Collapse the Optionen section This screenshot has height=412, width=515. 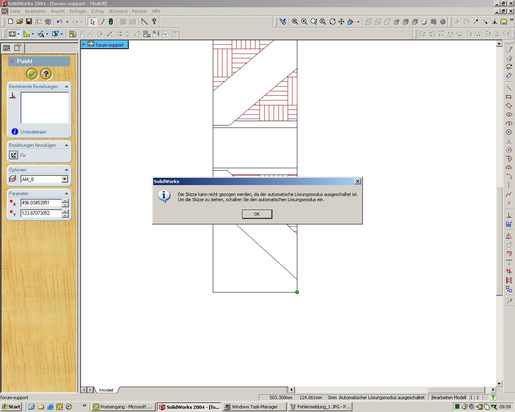point(66,170)
